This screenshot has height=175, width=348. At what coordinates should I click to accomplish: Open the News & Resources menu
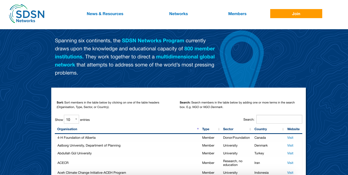click(105, 14)
